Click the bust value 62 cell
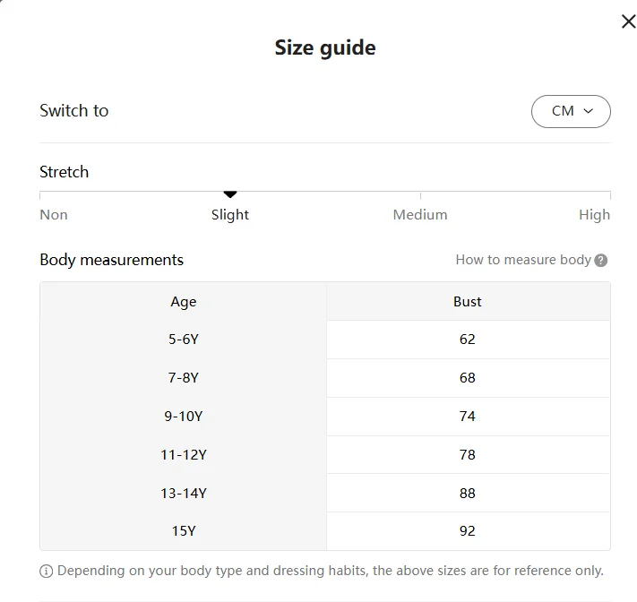The width and height of the screenshot is (637, 602). pos(468,340)
